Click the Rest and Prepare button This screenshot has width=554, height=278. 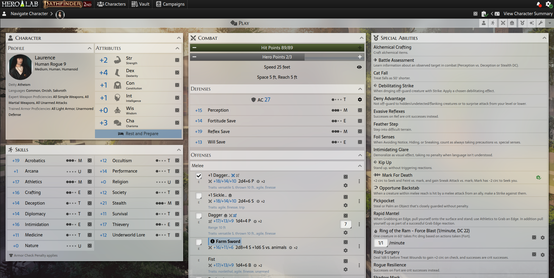pos(138,134)
